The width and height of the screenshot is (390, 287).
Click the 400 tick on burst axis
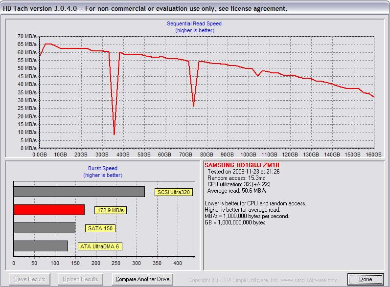177,263
